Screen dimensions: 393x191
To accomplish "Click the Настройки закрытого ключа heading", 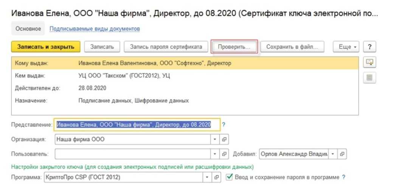I will (132, 167).
